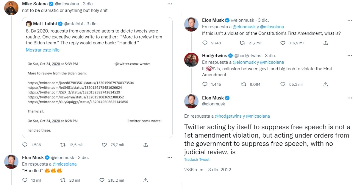Open more options on Elon's main tweet
The width and height of the screenshot is (358, 190).
pyautogui.click(x=350, y=98)
